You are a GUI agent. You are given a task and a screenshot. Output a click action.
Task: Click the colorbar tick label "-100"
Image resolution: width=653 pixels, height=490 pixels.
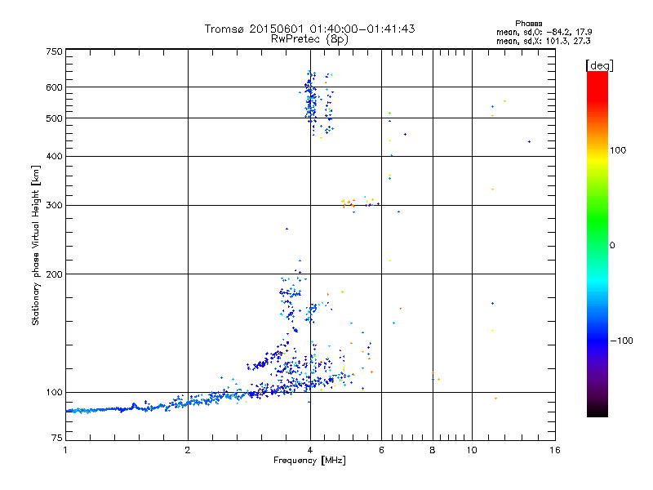pyautogui.click(x=621, y=341)
